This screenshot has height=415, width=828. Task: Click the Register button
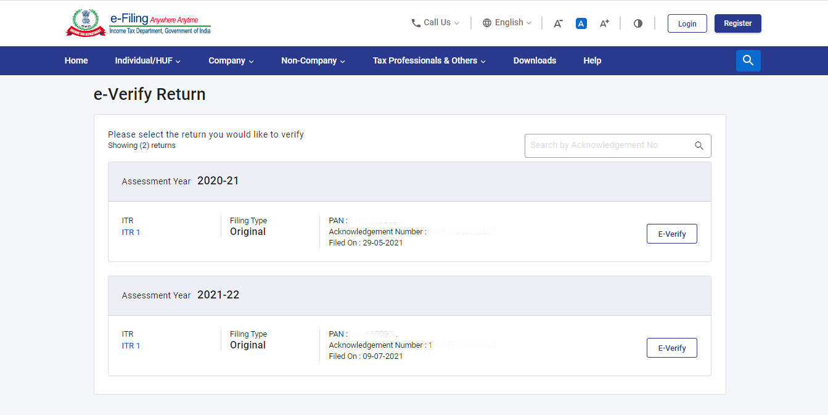click(737, 23)
